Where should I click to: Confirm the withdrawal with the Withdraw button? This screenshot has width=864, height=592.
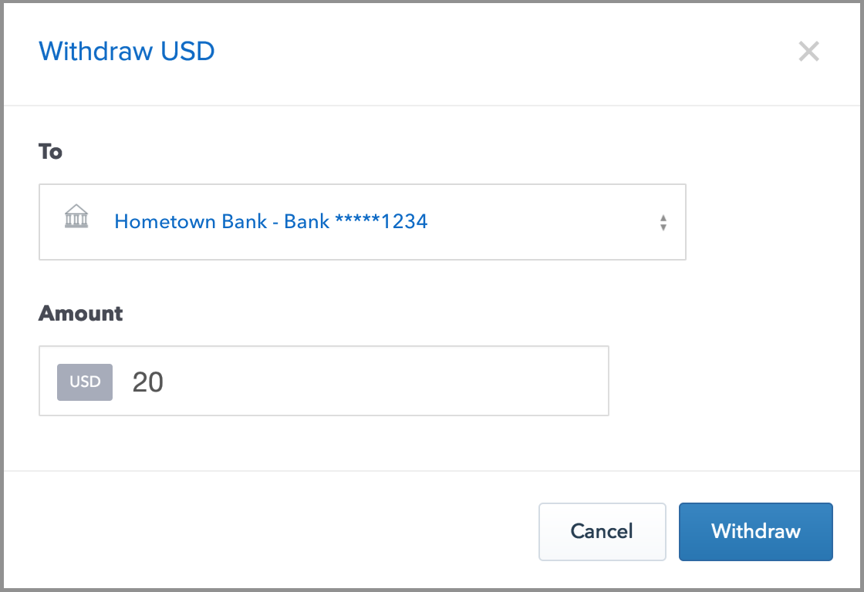click(x=755, y=531)
